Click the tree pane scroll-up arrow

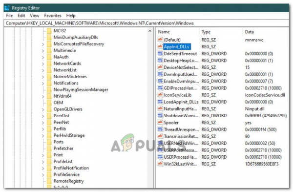coord(150,31)
